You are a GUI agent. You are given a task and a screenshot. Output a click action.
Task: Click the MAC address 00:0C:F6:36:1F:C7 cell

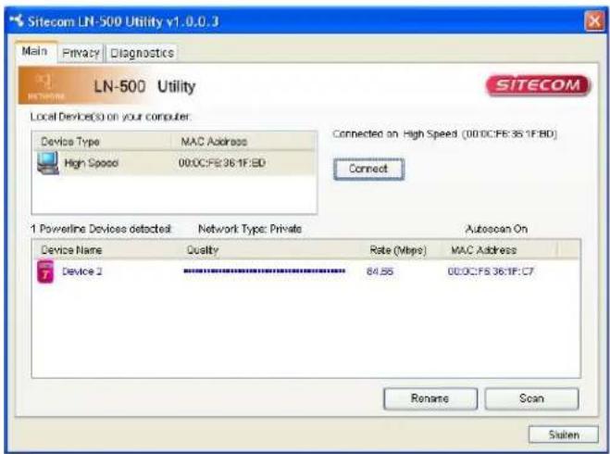(x=491, y=271)
